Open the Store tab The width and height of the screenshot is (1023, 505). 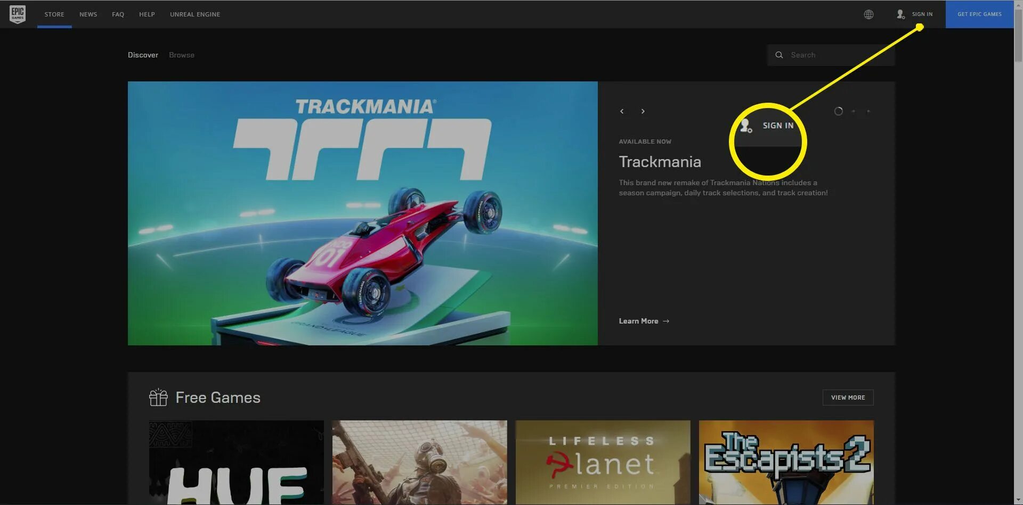point(54,14)
